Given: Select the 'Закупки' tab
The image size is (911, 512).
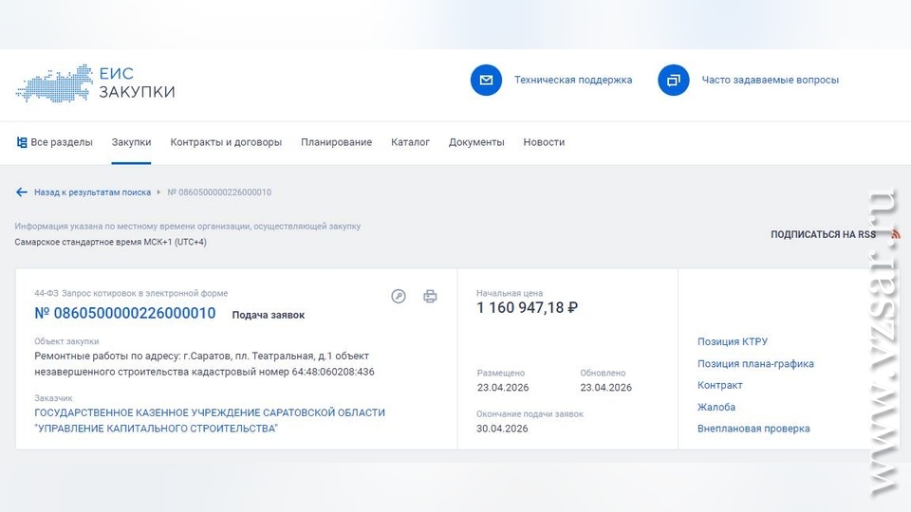Looking at the screenshot, I should [131, 142].
